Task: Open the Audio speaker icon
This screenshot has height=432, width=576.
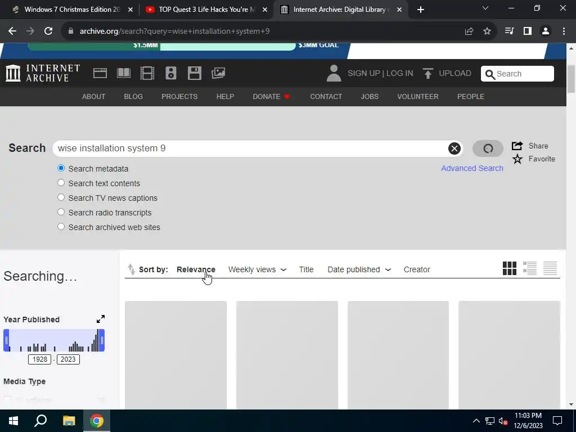Action: pos(171,73)
